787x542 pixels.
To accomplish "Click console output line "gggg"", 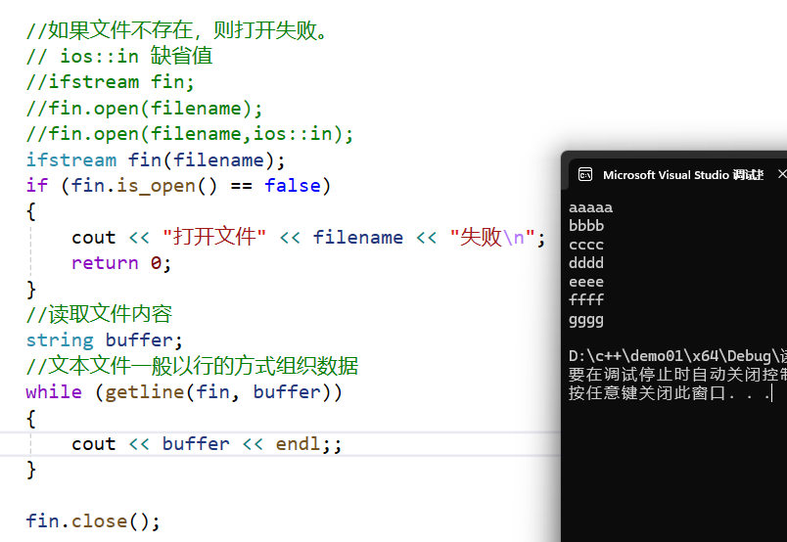I will tap(586, 320).
